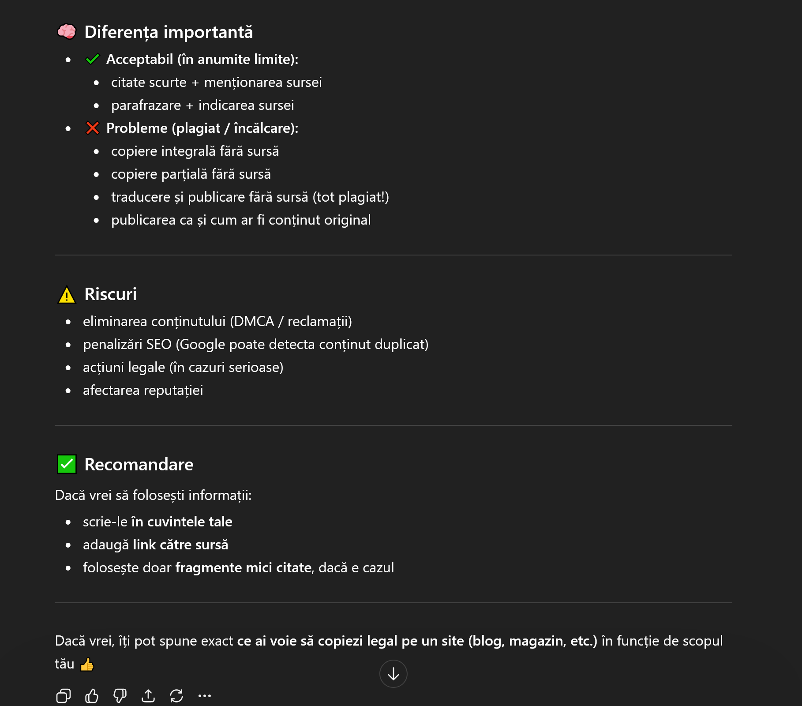
Task: Share the response using the share icon
Action: click(x=148, y=696)
